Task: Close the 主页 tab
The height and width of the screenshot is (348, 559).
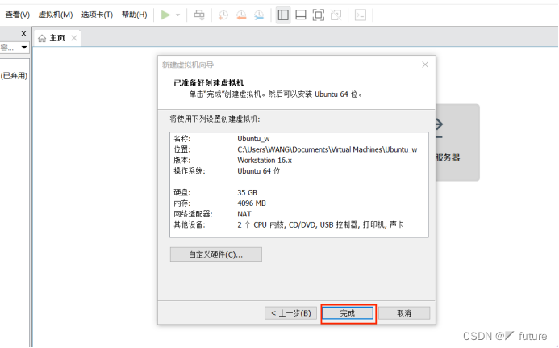Action: [x=73, y=38]
